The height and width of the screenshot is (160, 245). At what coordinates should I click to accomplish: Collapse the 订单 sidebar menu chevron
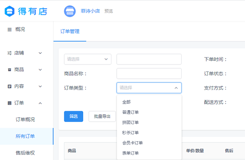(x=40, y=103)
